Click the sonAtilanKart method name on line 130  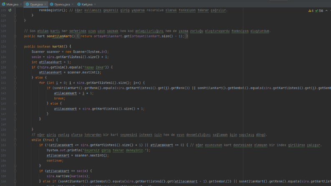59,36
